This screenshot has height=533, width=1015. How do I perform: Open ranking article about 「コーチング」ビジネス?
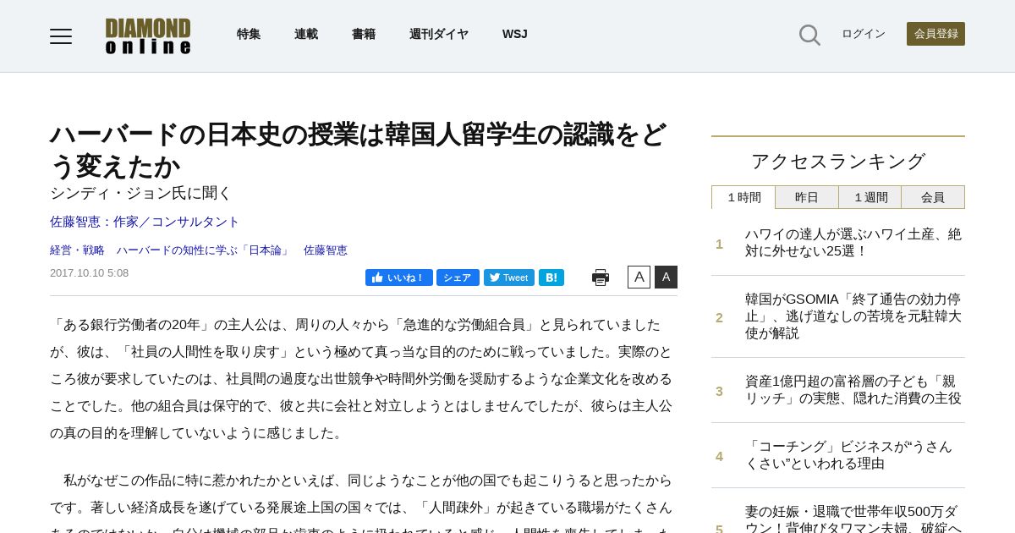pos(848,455)
